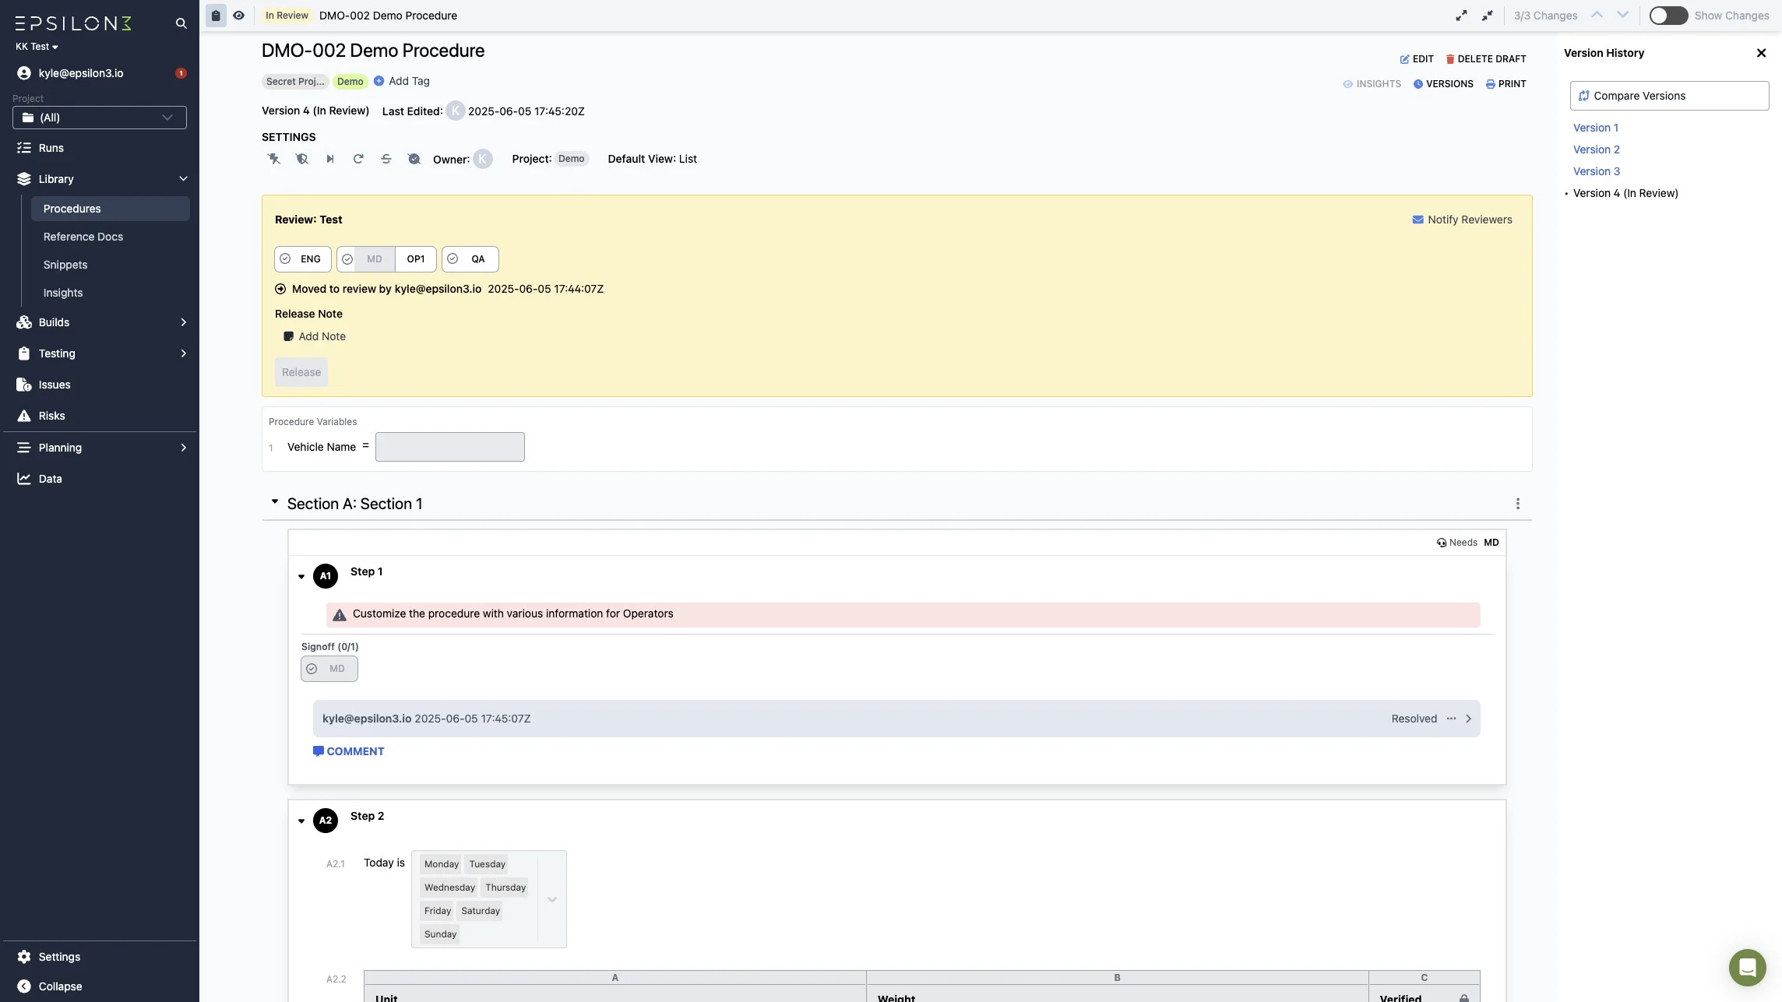Image resolution: width=1782 pixels, height=1002 pixels.
Task: Open Runs in sidebar
Action: 51,148
